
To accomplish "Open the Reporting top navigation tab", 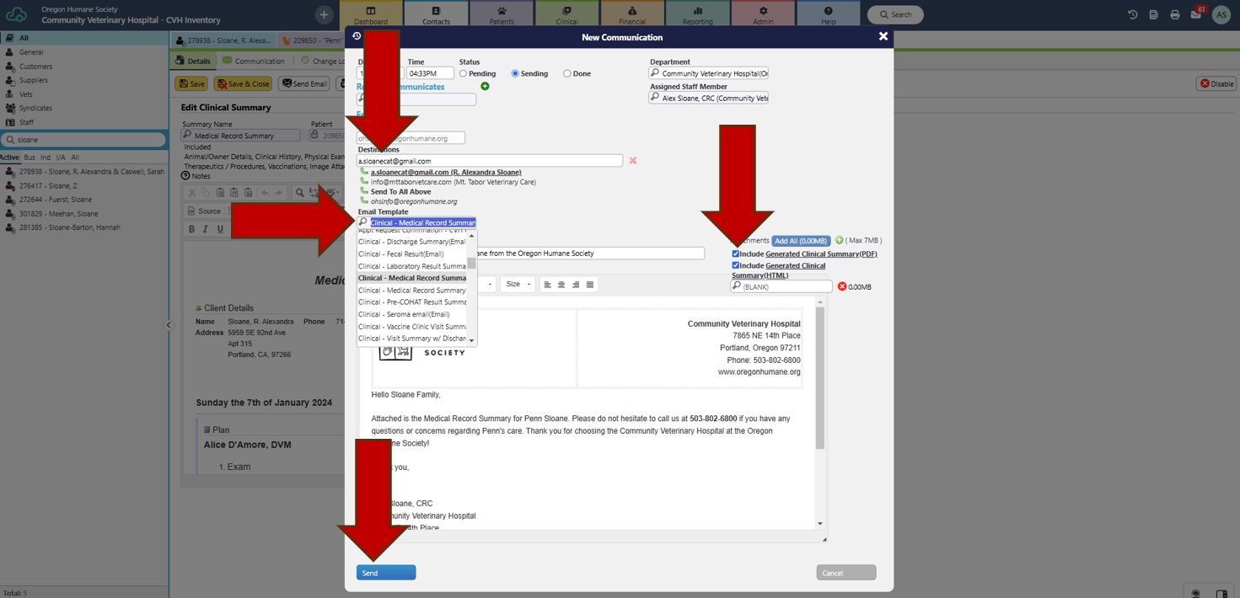I will pyautogui.click(x=697, y=14).
